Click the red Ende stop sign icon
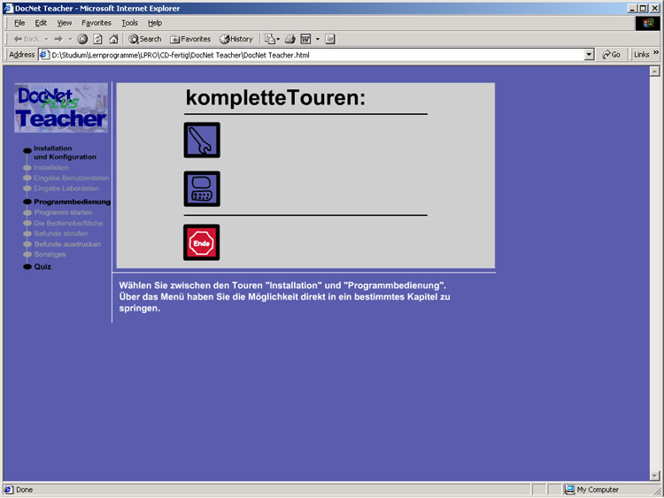 (x=202, y=242)
